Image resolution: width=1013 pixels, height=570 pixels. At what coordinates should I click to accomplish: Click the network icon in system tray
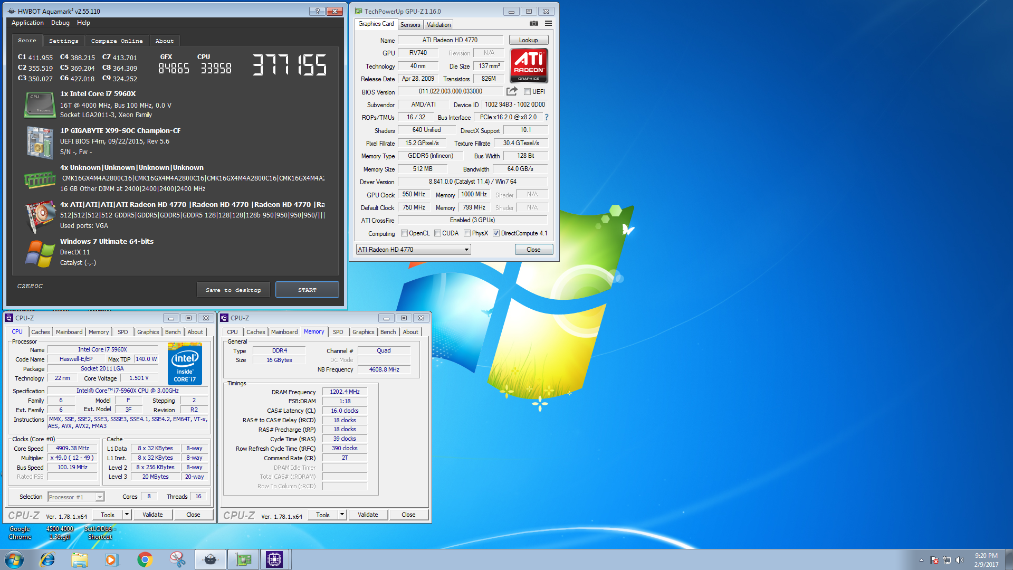pyautogui.click(x=947, y=560)
